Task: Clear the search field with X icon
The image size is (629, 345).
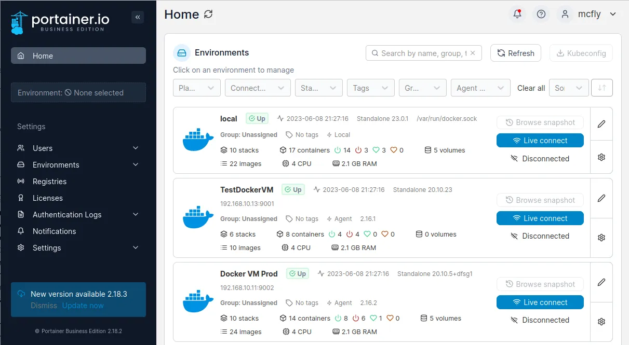Action: pyautogui.click(x=473, y=53)
